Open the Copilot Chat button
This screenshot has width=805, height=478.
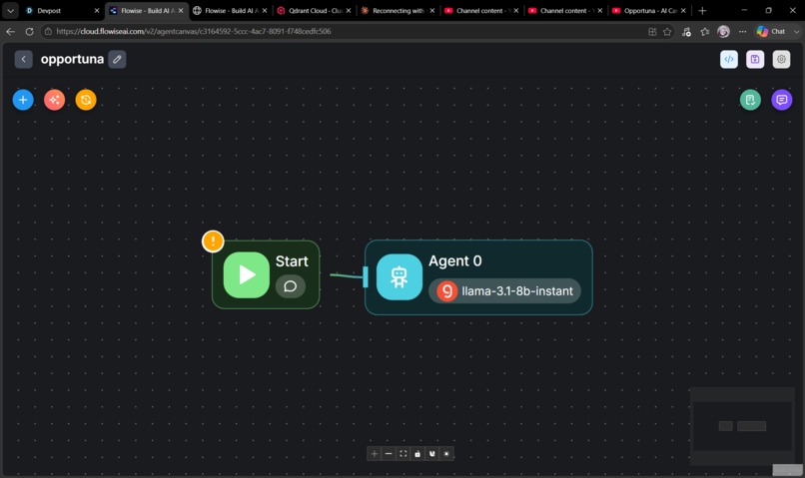click(x=771, y=32)
